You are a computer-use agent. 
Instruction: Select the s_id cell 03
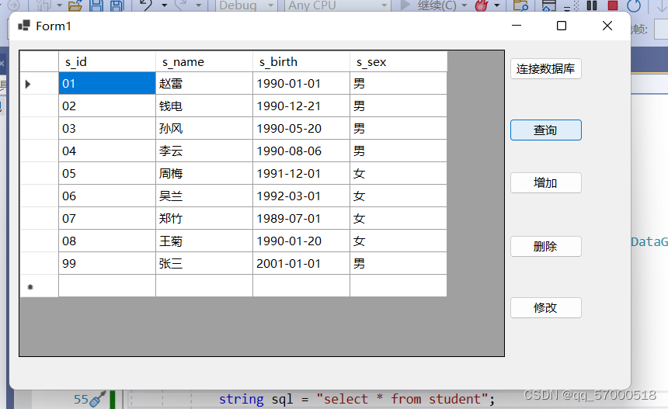(x=107, y=129)
